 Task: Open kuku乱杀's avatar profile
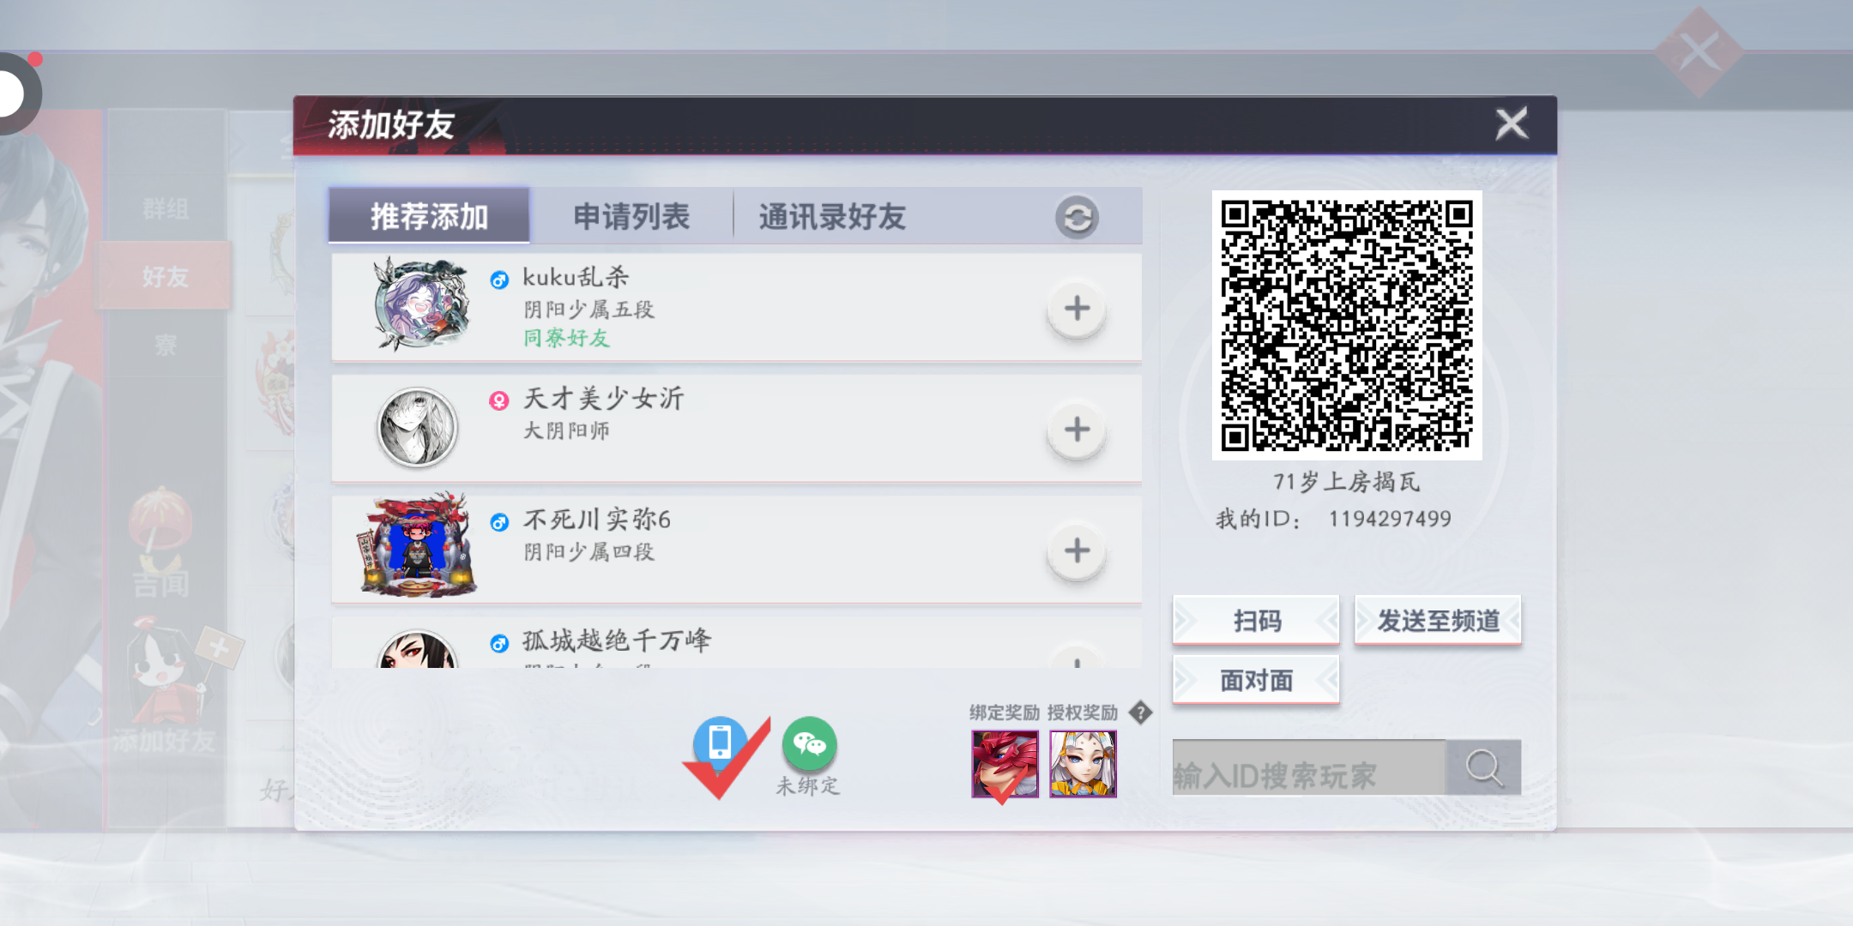point(419,305)
